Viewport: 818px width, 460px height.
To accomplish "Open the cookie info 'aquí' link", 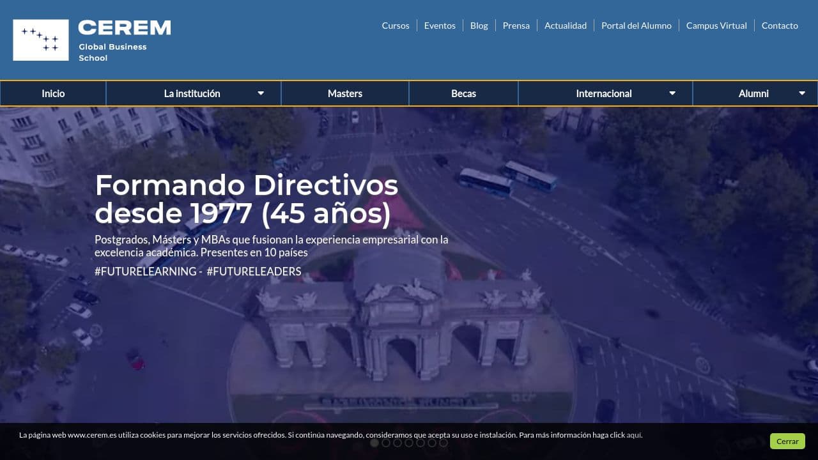I will point(634,435).
